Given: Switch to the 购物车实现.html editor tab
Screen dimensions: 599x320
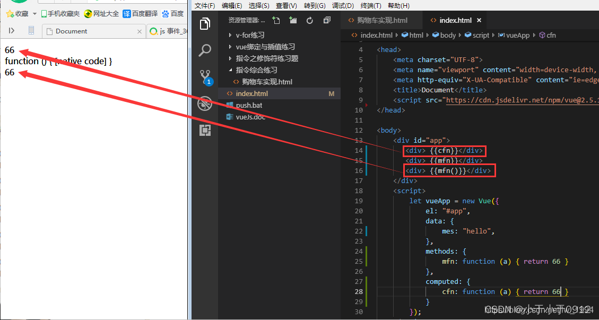Looking at the screenshot, I should point(381,19).
